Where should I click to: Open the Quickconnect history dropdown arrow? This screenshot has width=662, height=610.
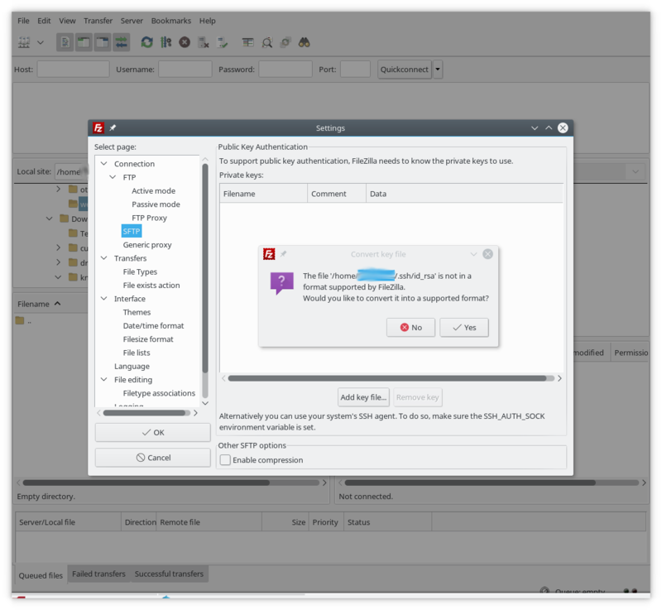(x=438, y=70)
